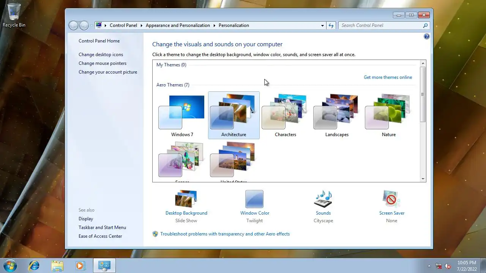486x273 pixels.
Task: Click the Forward navigation arrow
Action: 84,25
